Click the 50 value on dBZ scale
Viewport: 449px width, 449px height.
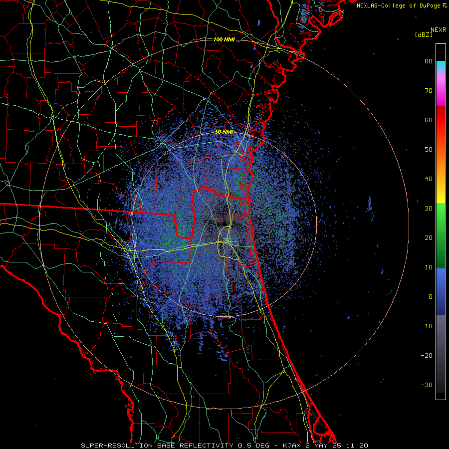point(429,150)
